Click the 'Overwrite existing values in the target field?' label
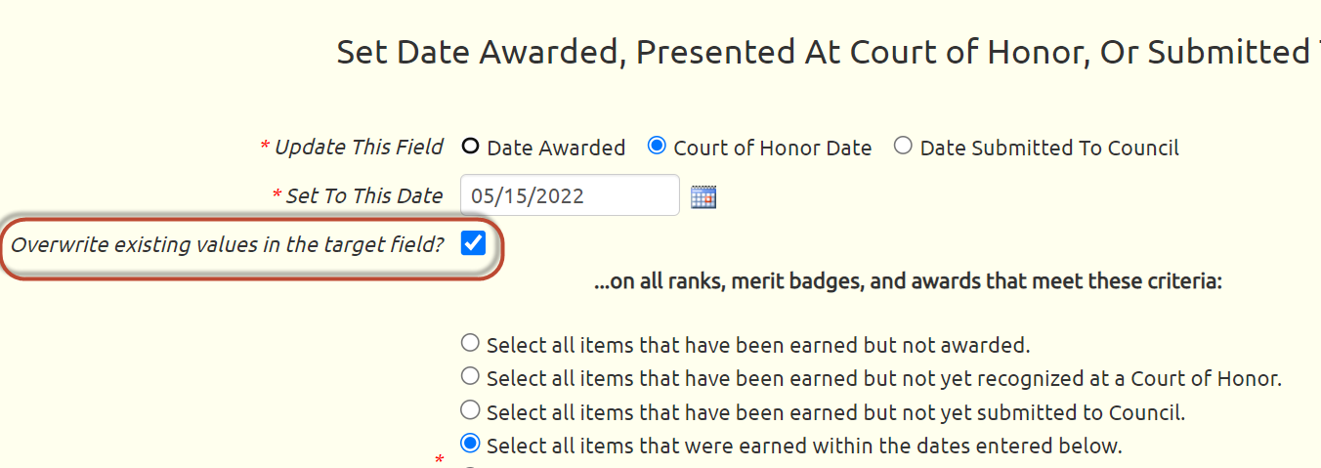Image resolution: width=1321 pixels, height=468 pixels. (x=227, y=244)
